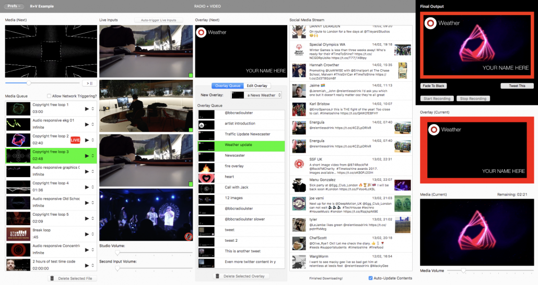This screenshot has height=285, width=538.
Task: Open stepper for Break loop
Action: (92, 234)
